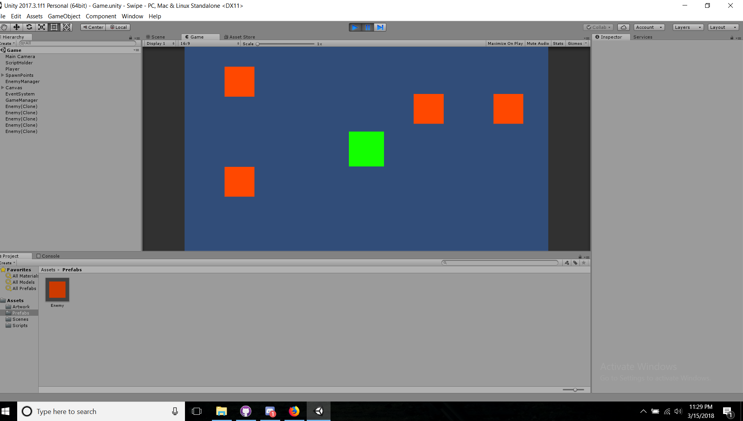Click the Hierarchy search field
The height and width of the screenshot is (421, 743).
77,43
